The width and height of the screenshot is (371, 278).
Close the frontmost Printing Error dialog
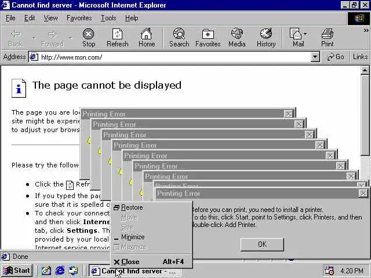click(363, 193)
